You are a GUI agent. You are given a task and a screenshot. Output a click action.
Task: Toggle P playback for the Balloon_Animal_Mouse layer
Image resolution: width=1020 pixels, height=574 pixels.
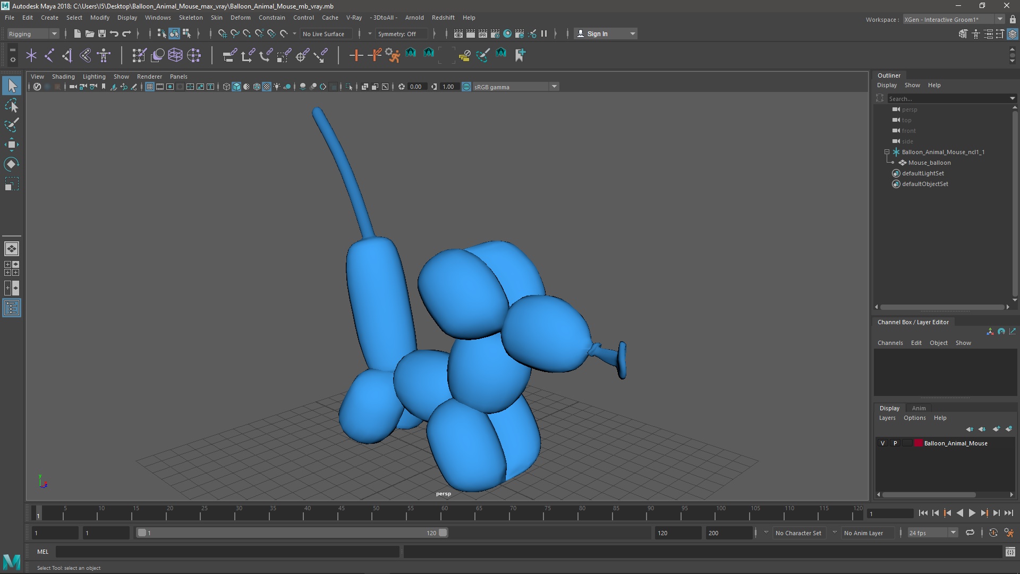(x=895, y=443)
